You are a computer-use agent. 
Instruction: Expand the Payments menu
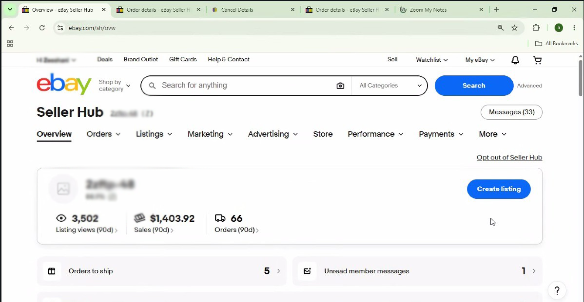click(441, 134)
